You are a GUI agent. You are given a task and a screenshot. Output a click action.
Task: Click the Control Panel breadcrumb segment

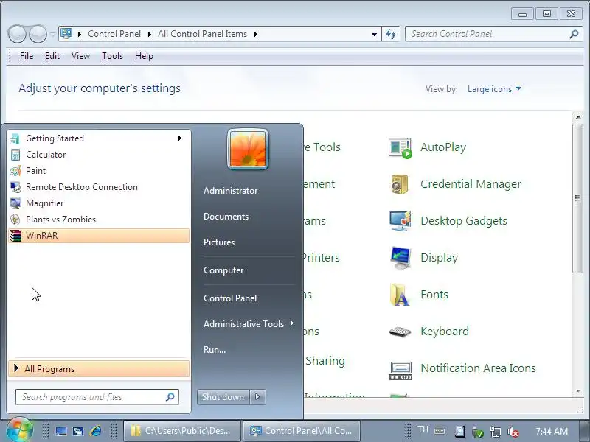tap(114, 34)
